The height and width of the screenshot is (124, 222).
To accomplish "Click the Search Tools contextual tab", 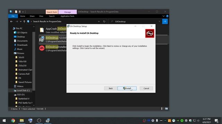I will point(52,12).
